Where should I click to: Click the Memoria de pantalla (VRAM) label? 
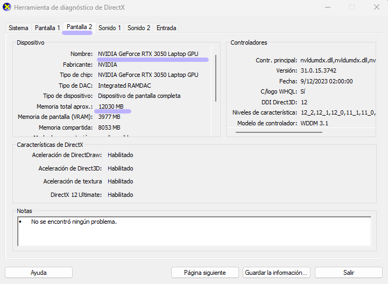tap(55, 117)
